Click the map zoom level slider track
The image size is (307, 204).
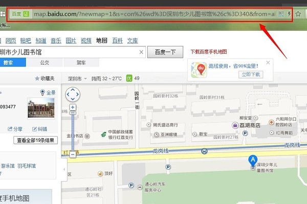(73, 133)
